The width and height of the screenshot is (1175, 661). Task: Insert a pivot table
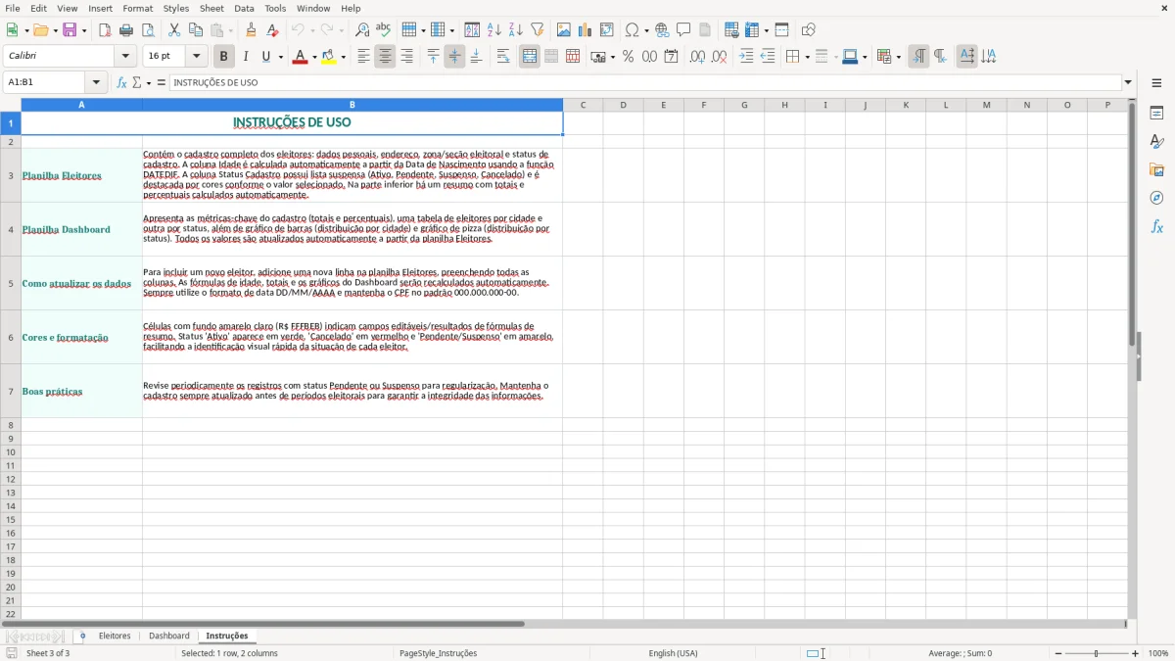pyautogui.click(x=607, y=30)
